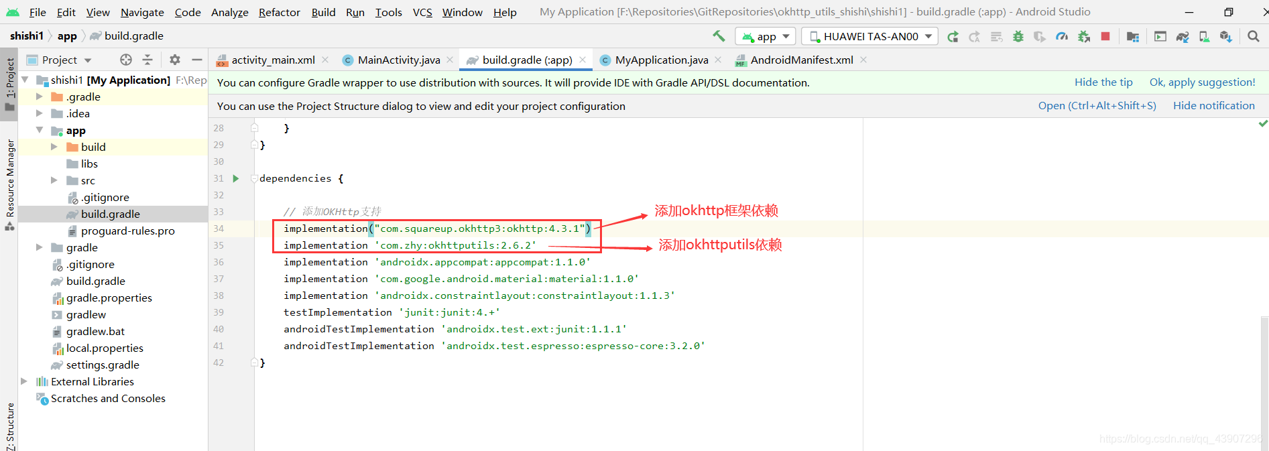Image resolution: width=1269 pixels, height=451 pixels.
Task: Click the run gutter arrow beside dependencies
Action: (236, 178)
